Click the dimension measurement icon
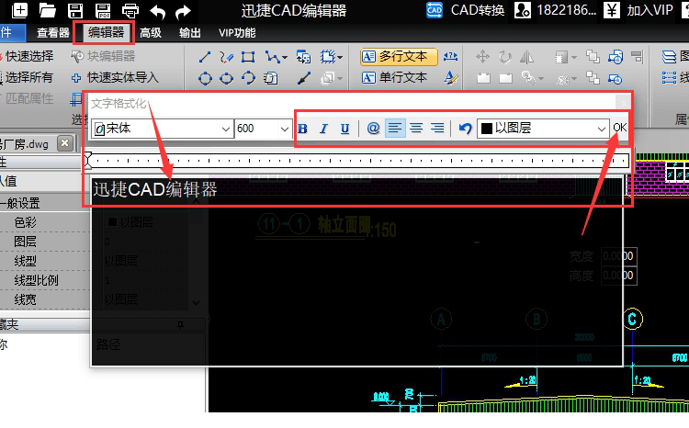The width and height of the screenshot is (689, 428). tap(450, 56)
